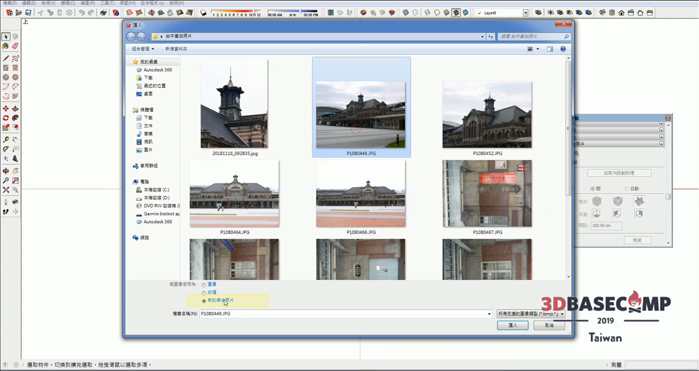699x371 pixels.
Task: Open the 組合管理 dropdown menu
Action: [143, 49]
